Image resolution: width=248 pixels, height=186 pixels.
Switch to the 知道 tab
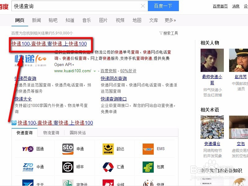70,20
